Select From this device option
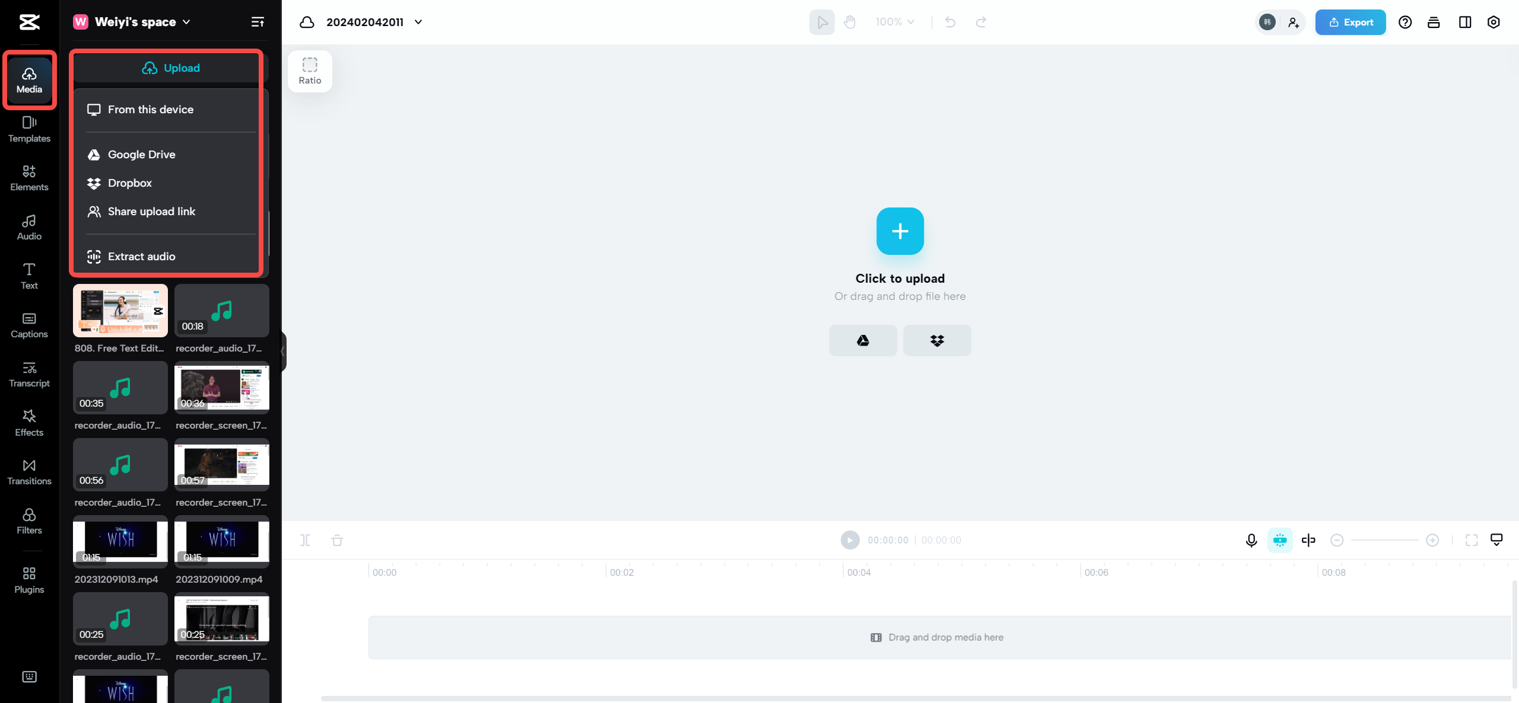The height and width of the screenshot is (703, 1519). (150, 108)
